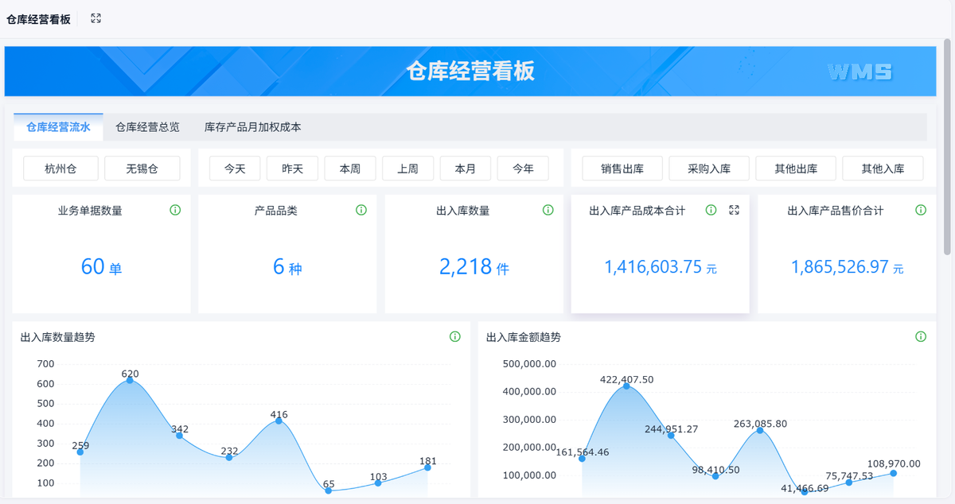This screenshot has height=504, width=955.
Task: Click the 出入库金额趋势 chart title
Action: 523,337
